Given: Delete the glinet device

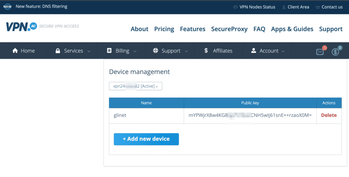Looking at the screenshot, I should click(x=329, y=115).
